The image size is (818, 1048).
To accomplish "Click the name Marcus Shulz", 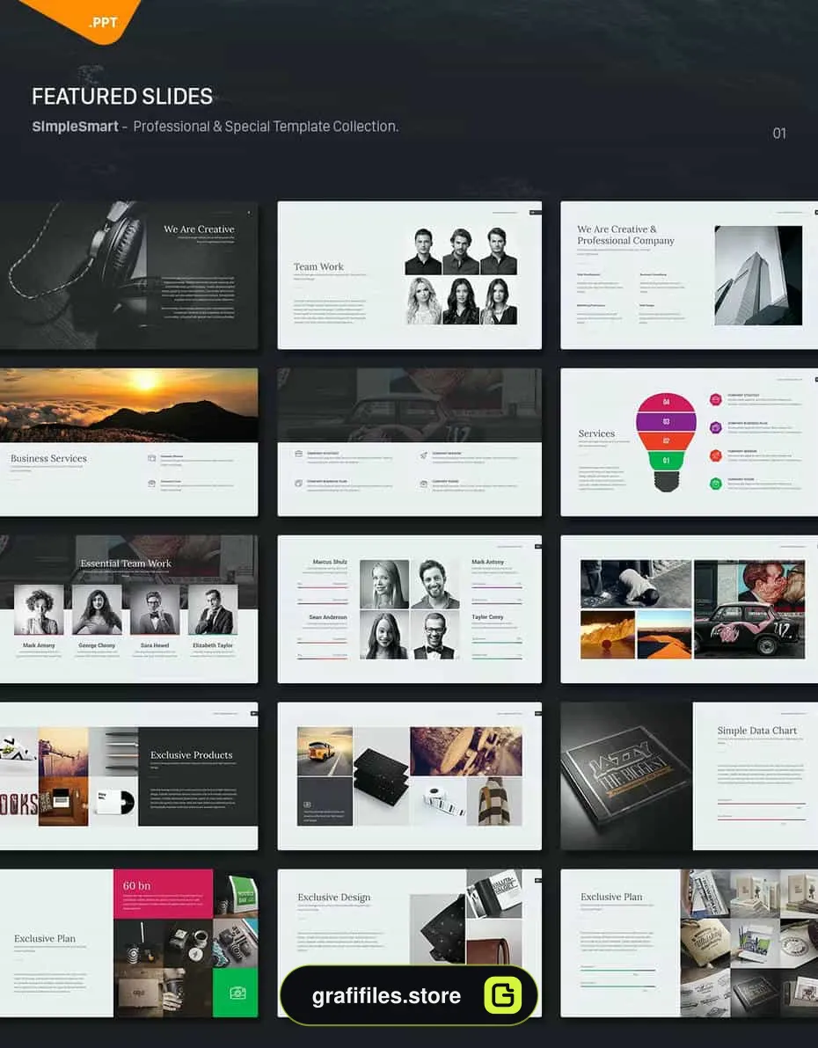I will (x=330, y=562).
